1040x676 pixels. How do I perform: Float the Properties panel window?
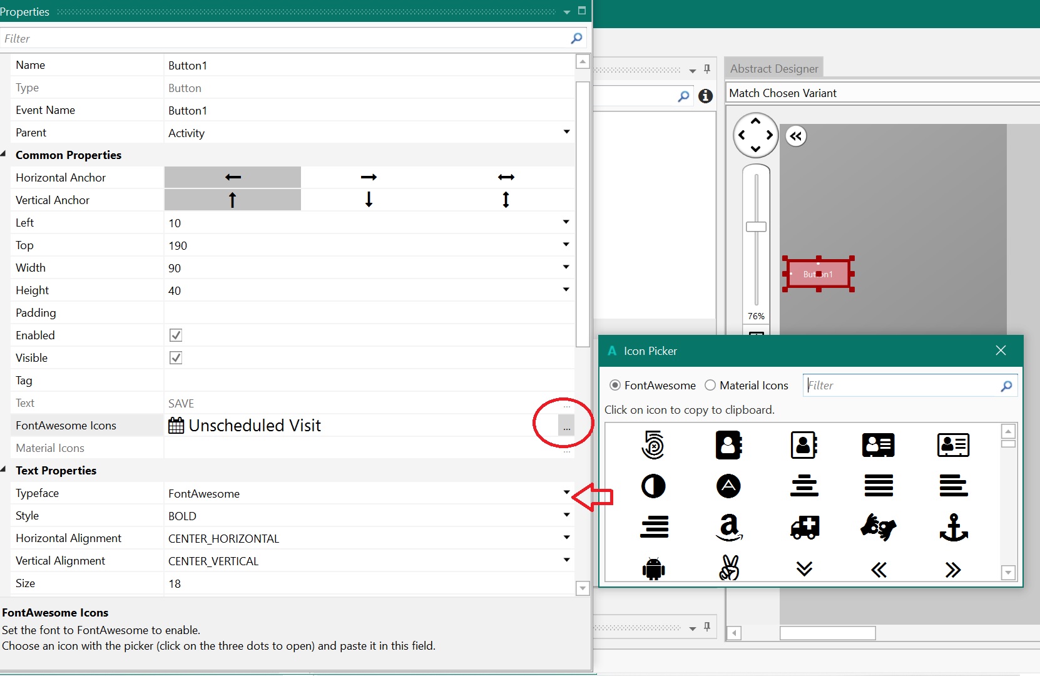pos(582,11)
